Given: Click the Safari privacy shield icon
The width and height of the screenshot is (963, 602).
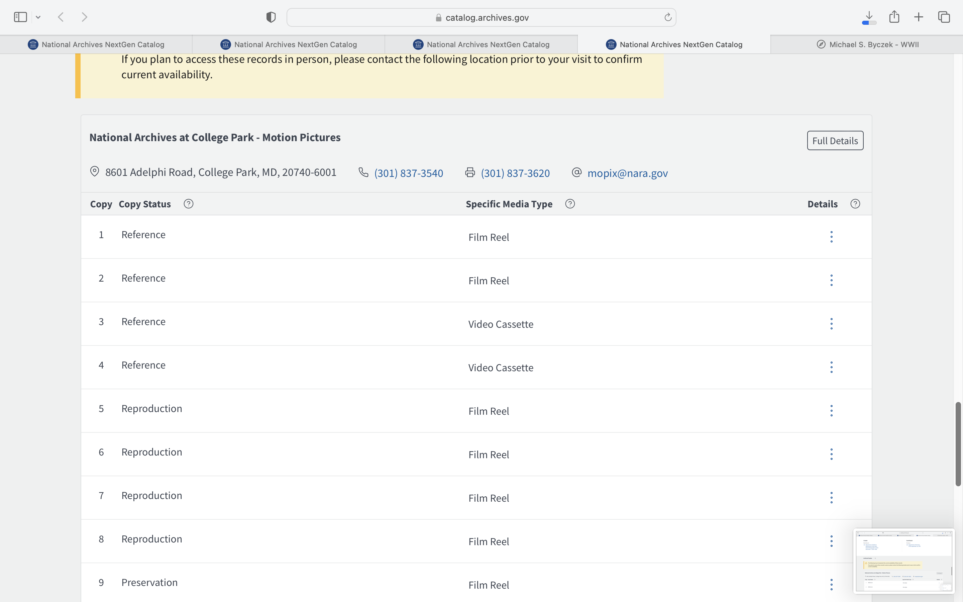Looking at the screenshot, I should pyautogui.click(x=271, y=17).
